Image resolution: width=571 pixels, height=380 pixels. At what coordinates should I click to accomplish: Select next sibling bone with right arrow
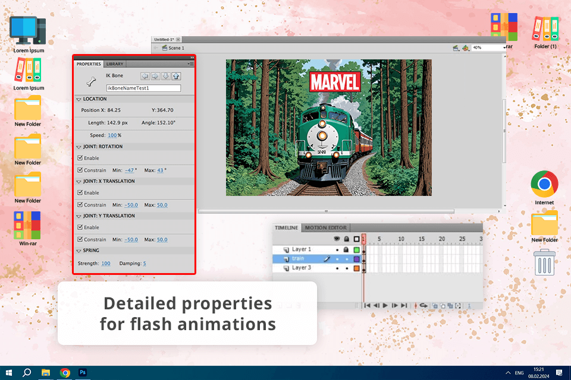pos(155,76)
